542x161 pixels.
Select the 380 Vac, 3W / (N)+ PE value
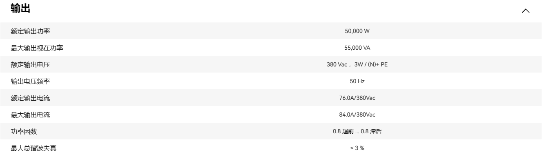[x=357, y=65]
